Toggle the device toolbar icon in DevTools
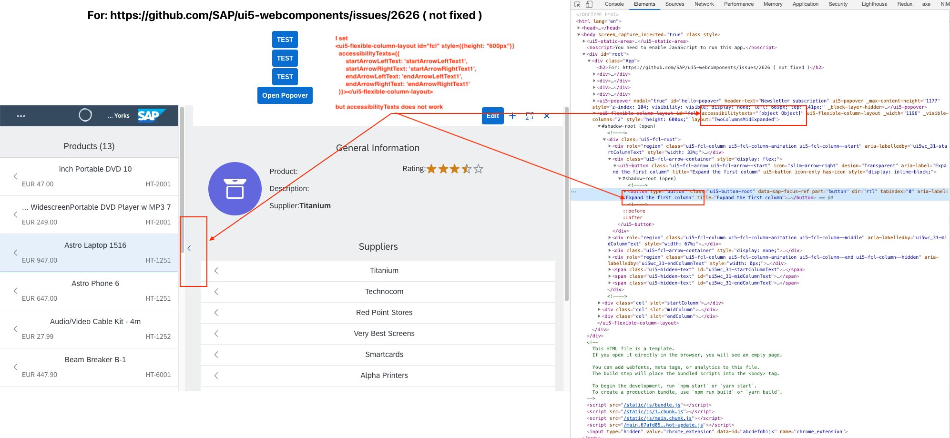The width and height of the screenshot is (950, 438). (589, 3)
